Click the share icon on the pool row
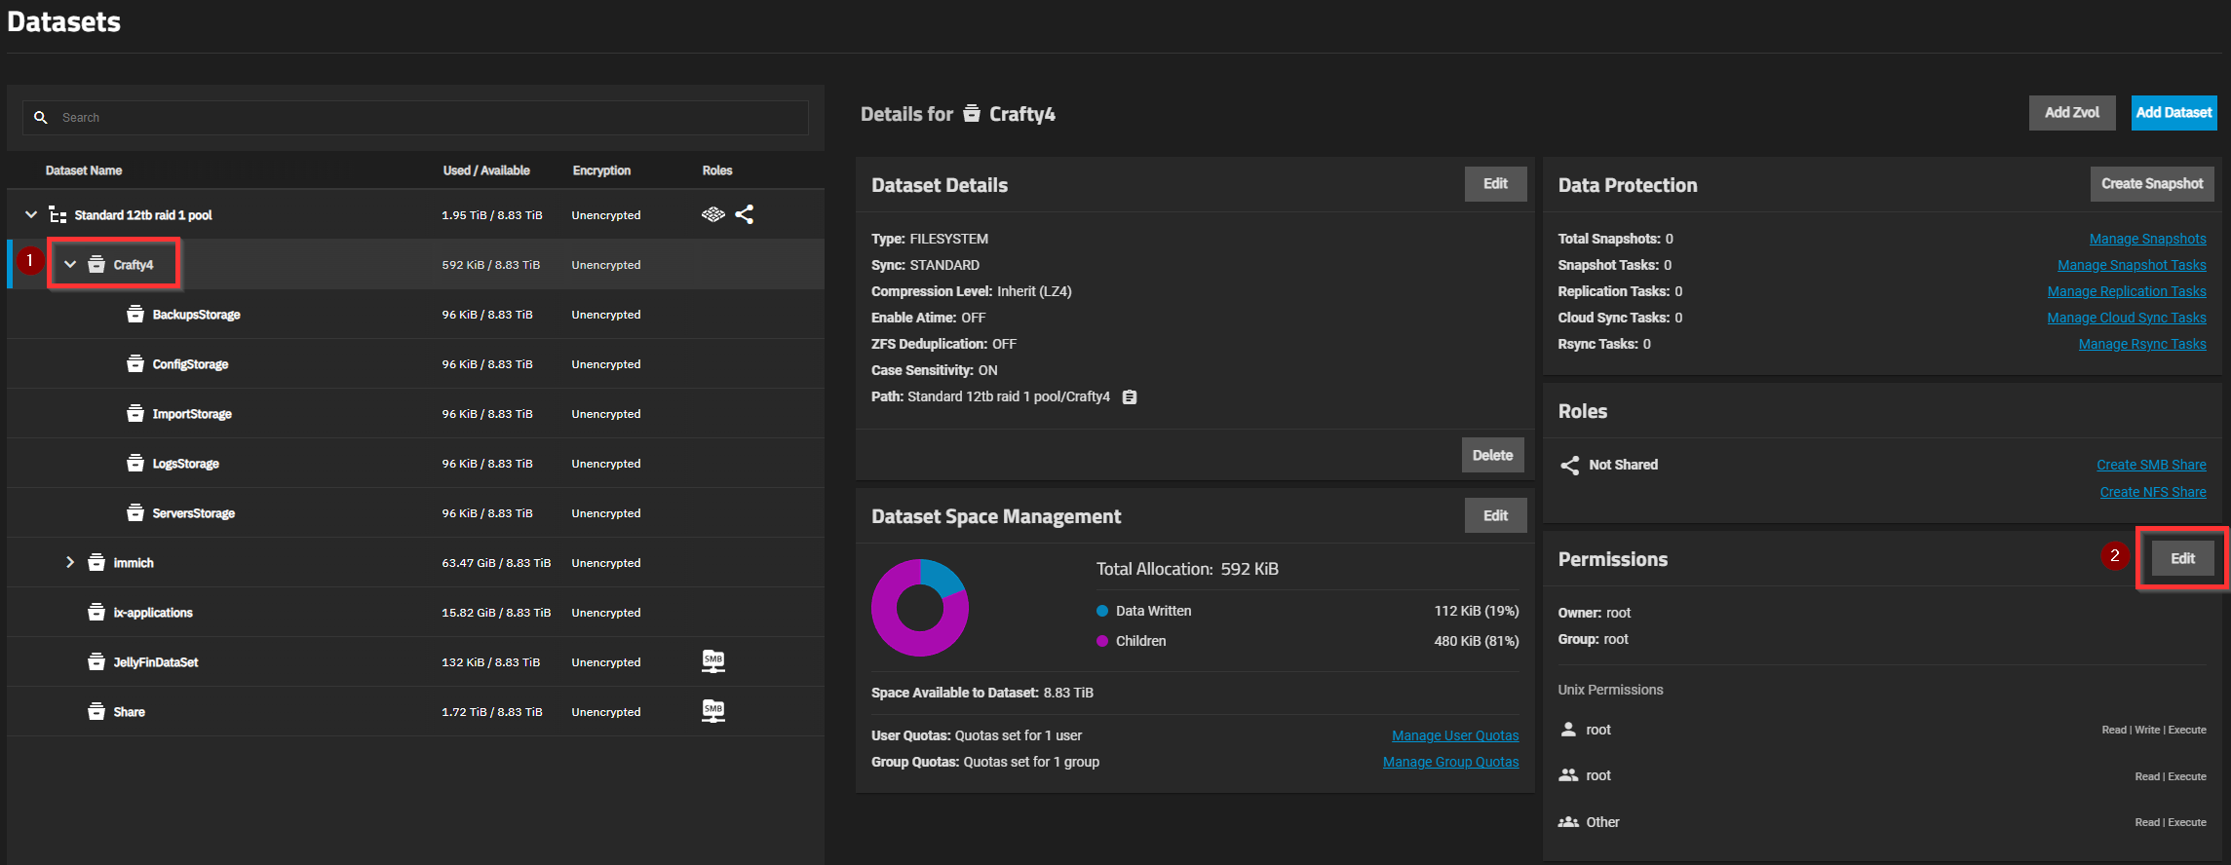 (x=745, y=214)
